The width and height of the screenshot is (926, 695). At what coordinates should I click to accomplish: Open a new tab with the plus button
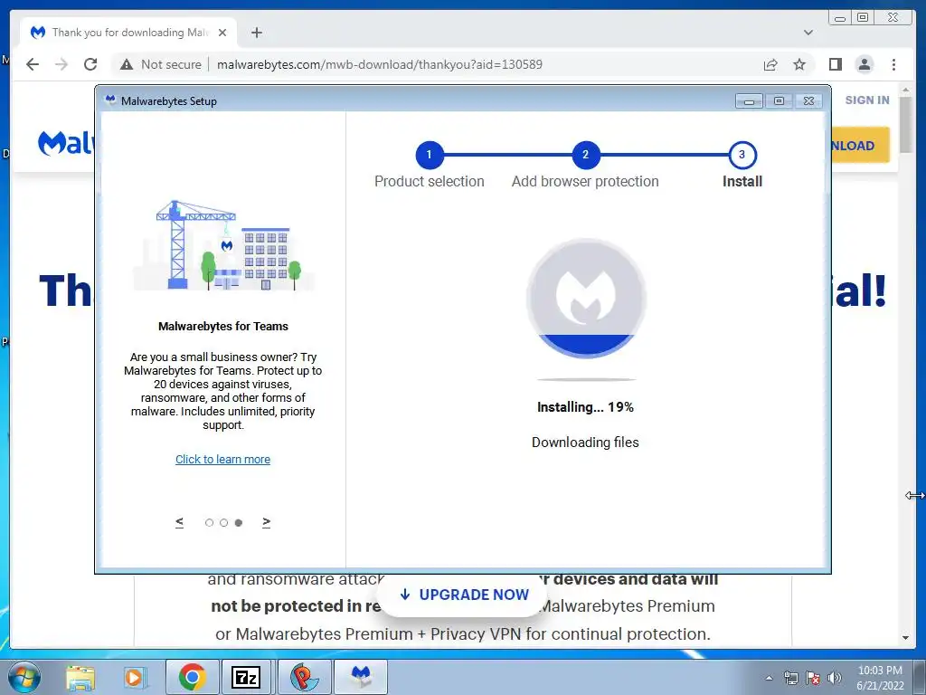(x=256, y=33)
